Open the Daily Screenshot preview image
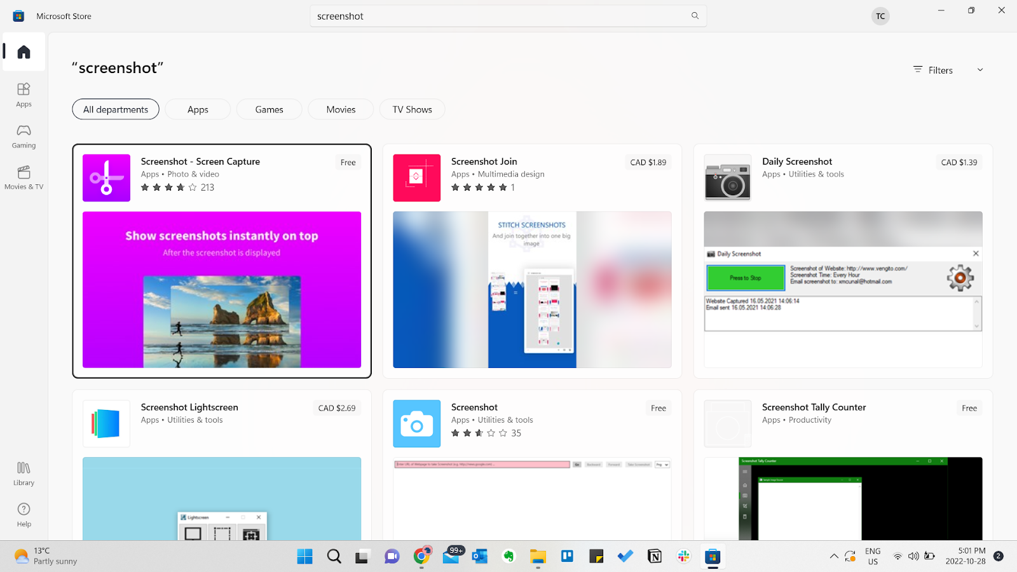The height and width of the screenshot is (572, 1017). coord(843,290)
